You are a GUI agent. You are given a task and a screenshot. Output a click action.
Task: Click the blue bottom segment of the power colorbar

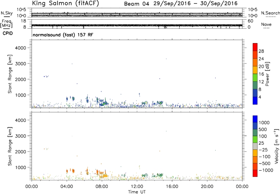tap(255, 101)
